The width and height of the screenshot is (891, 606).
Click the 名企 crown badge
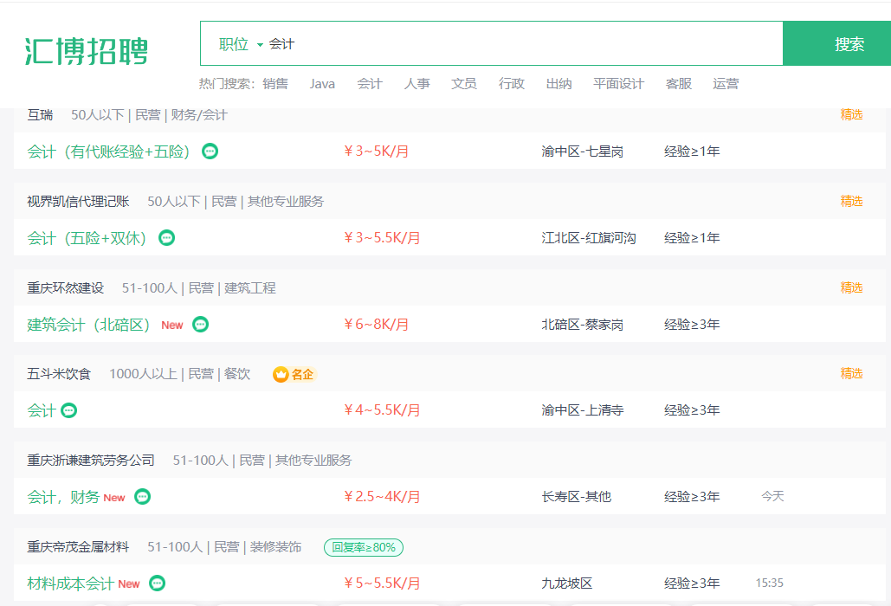[294, 374]
